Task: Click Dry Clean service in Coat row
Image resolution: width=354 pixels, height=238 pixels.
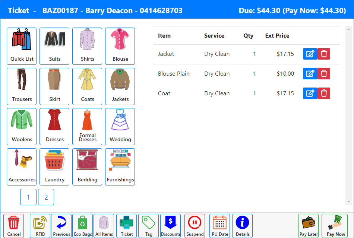Action: 217,93
